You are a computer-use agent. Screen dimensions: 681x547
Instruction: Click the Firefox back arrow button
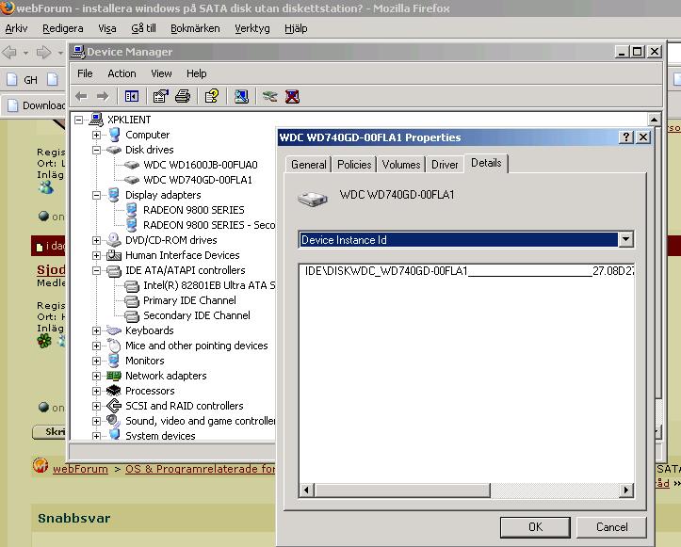pos(9,53)
